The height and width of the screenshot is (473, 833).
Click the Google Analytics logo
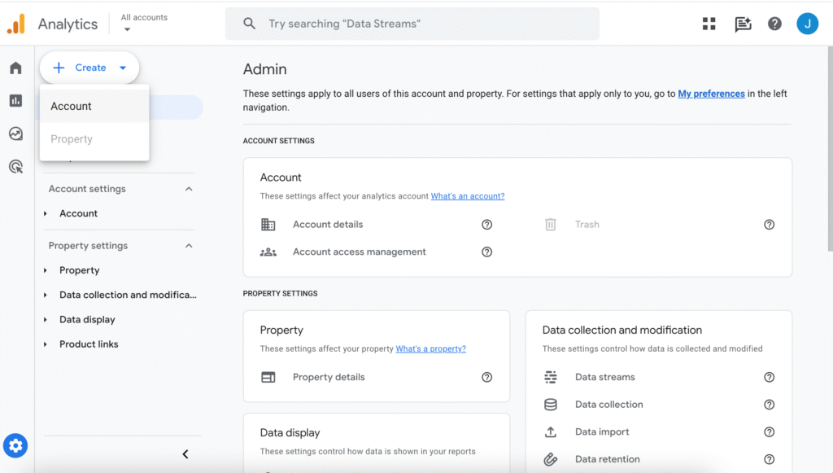pos(16,24)
